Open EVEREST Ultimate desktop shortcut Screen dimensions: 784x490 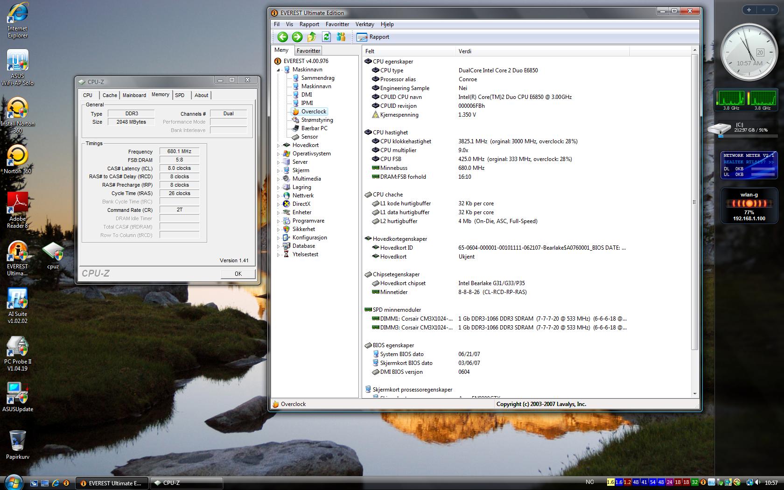(x=18, y=259)
